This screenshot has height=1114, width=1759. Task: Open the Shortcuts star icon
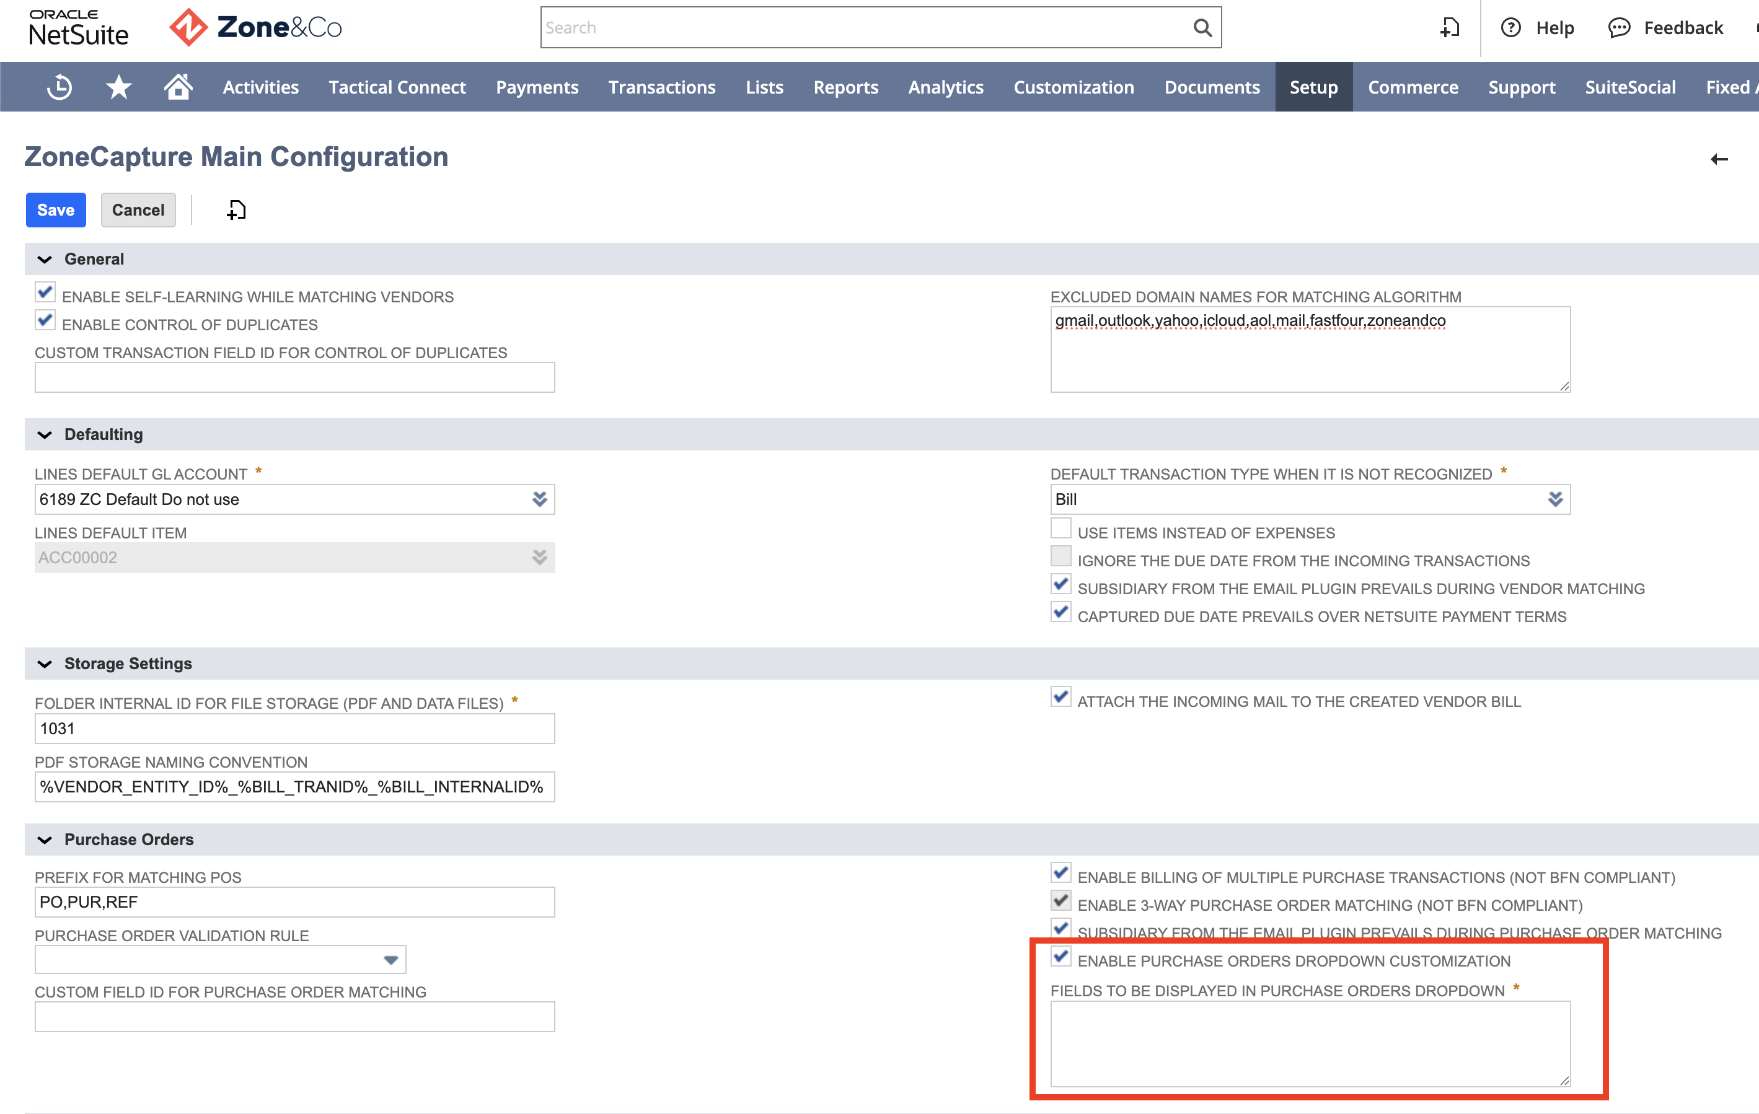tap(118, 87)
